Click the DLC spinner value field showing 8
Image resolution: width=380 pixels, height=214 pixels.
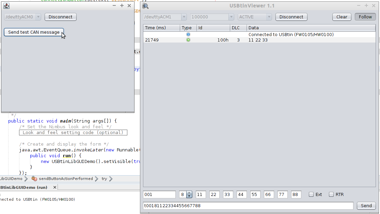[183, 194]
